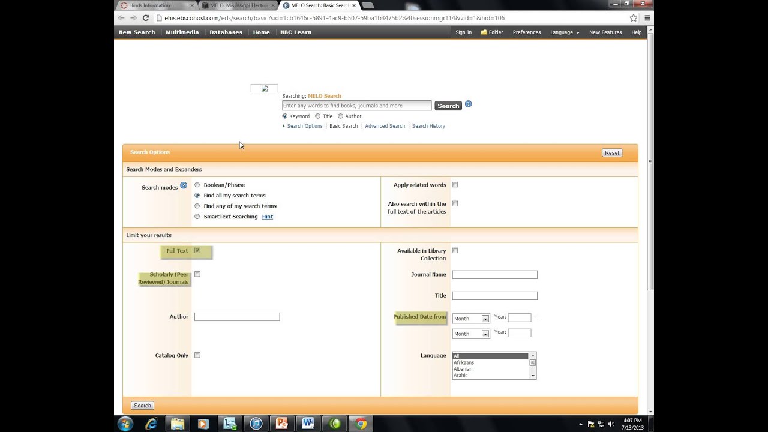Click the Reset button in Search Options
This screenshot has height=432, width=768.
tap(612, 153)
